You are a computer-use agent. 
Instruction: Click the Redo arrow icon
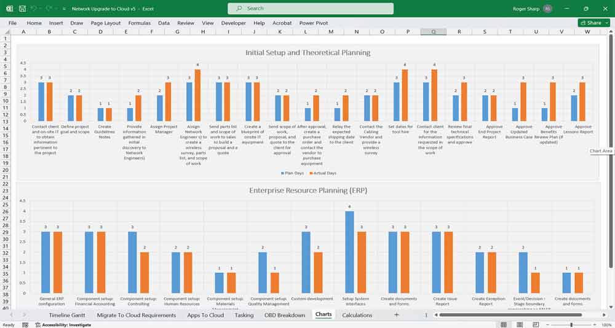tap(49, 9)
